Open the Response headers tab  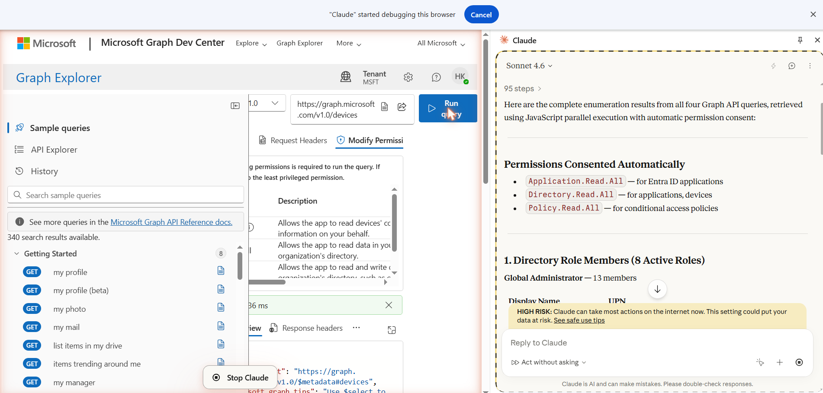coord(306,328)
